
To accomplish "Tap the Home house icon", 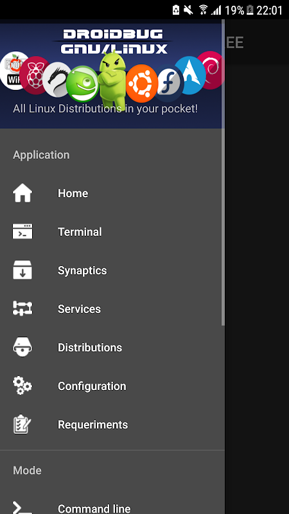I will click(22, 193).
